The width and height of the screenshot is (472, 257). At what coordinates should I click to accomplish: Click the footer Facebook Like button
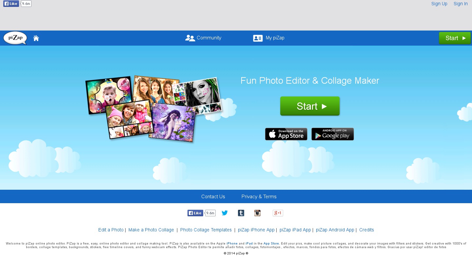pos(195,213)
